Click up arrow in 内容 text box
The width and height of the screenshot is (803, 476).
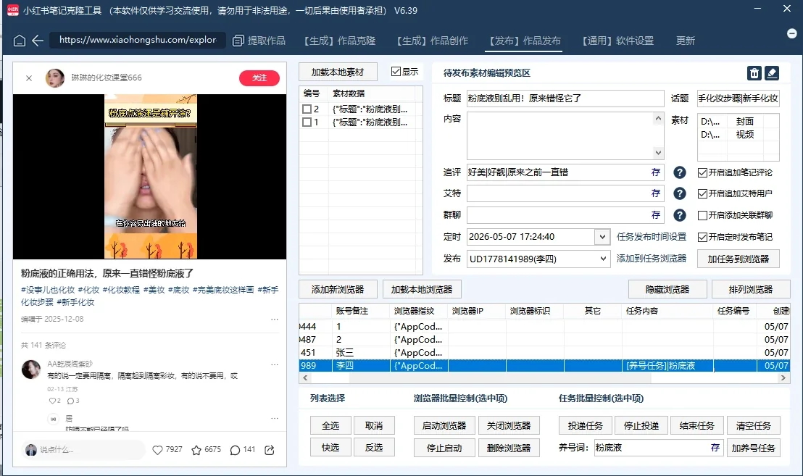tap(658, 119)
